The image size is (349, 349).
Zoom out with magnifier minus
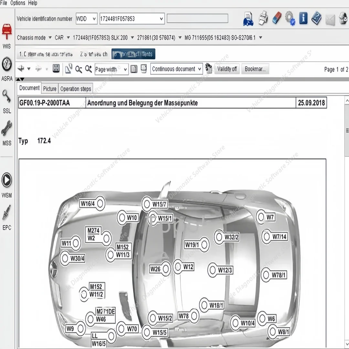[79, 69]
